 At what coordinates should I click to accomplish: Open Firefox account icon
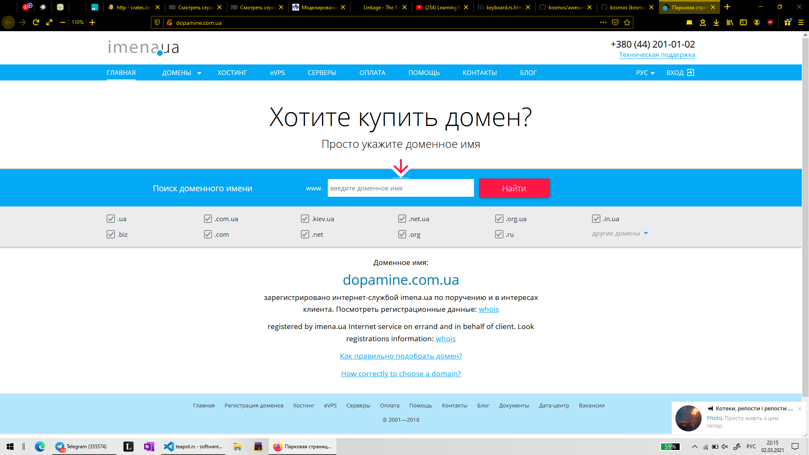[x=757, y=22]
